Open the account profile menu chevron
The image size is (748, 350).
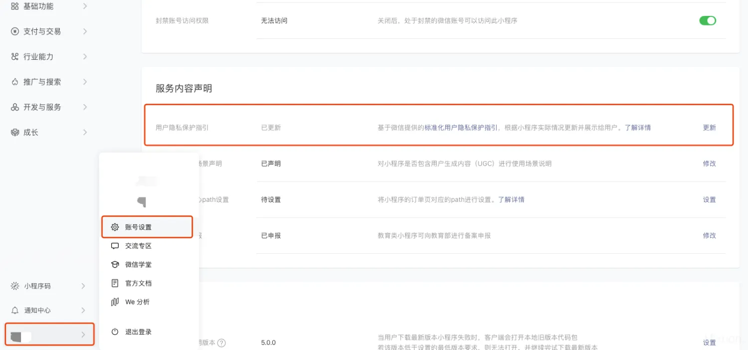pyautogui.click(x=83, y=335)
